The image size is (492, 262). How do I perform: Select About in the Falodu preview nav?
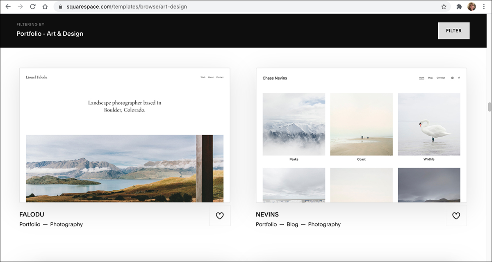(211, 77)
